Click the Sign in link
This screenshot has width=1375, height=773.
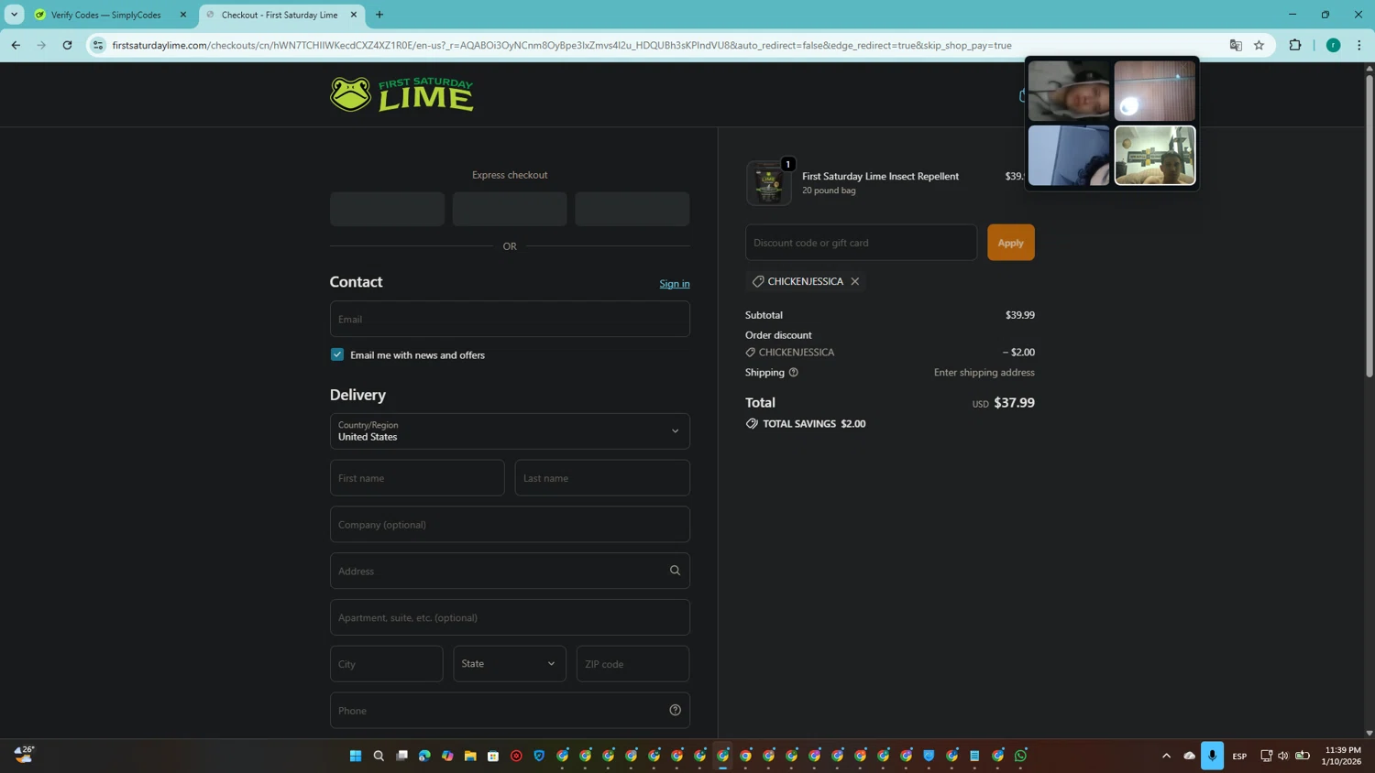675,284
